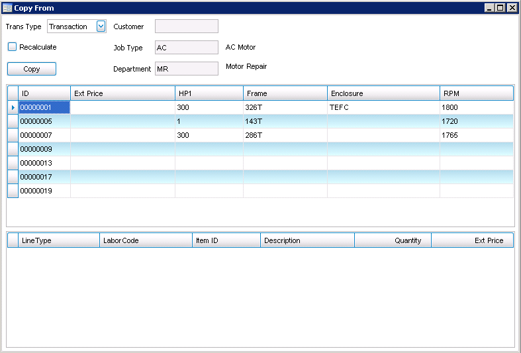This screenshot has width=521, height=353.
Task: Click the Job Type field
Action: [186, 48]
